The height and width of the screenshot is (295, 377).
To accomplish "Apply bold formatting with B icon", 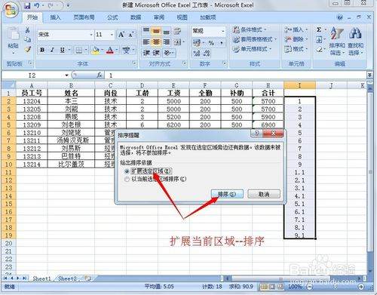I will (x=42, y=50).
